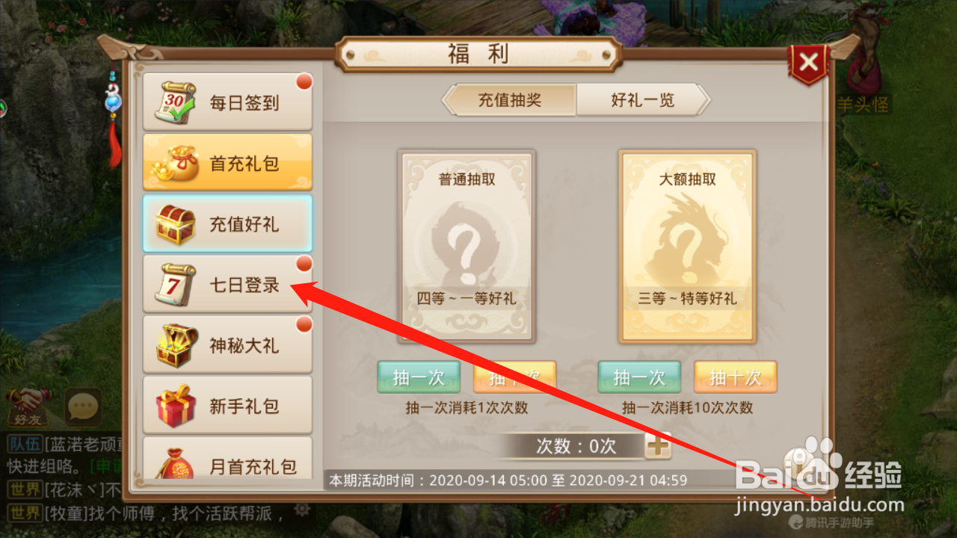Open the number 7 七日登录 icon
This screenshot has width=957, height=538.
175,285
